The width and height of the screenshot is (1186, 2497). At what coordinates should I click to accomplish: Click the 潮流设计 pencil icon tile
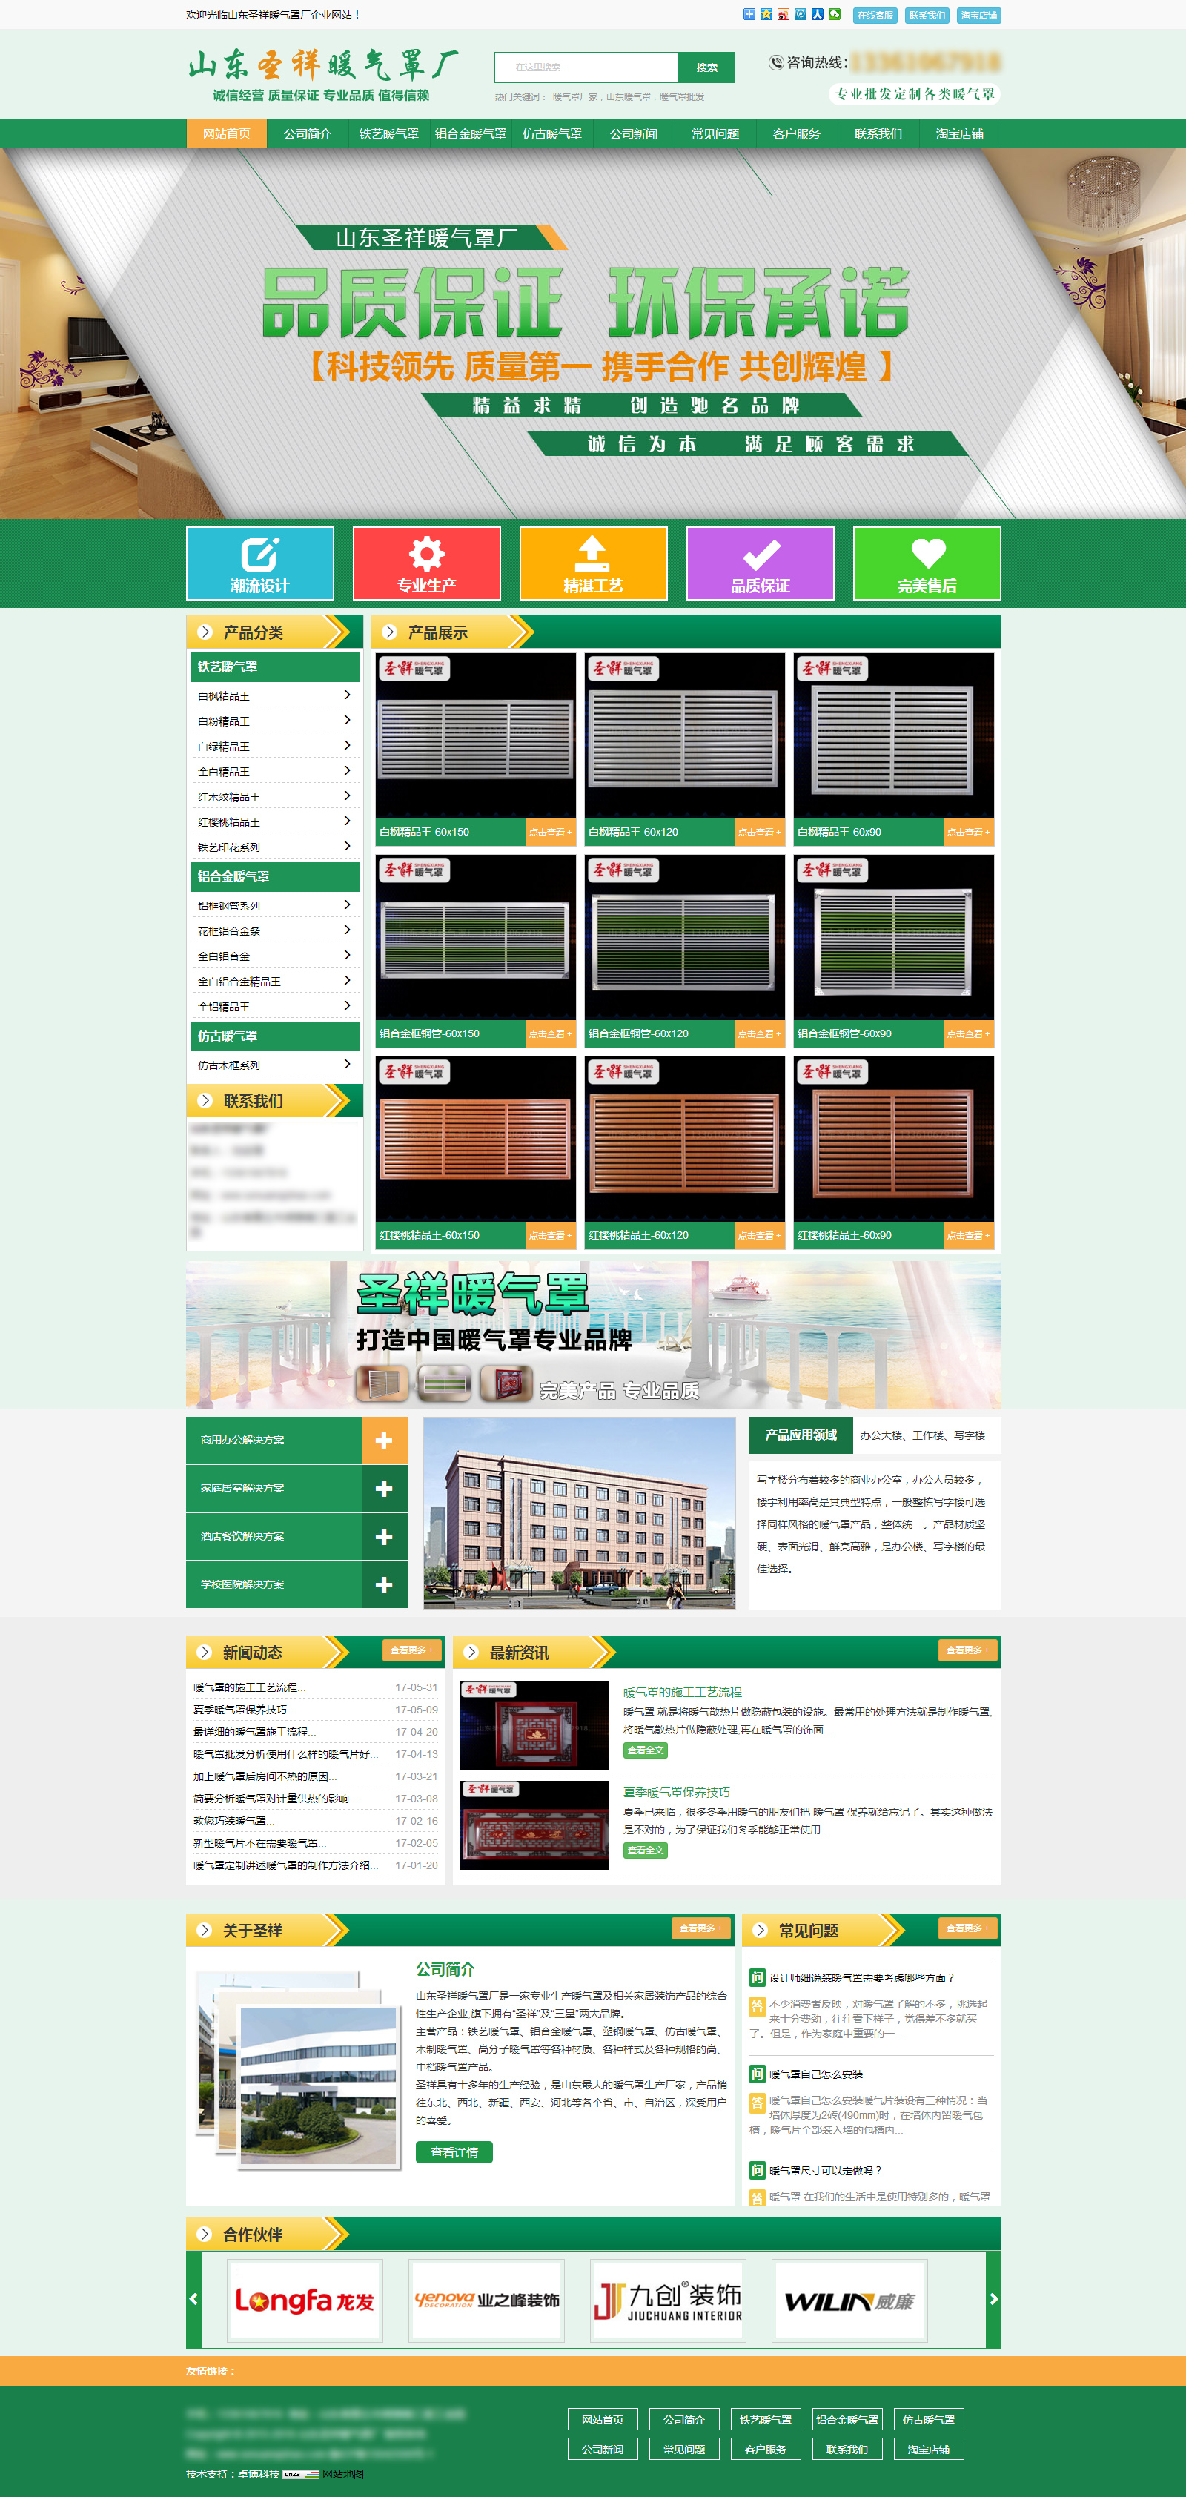click(259, 563)
